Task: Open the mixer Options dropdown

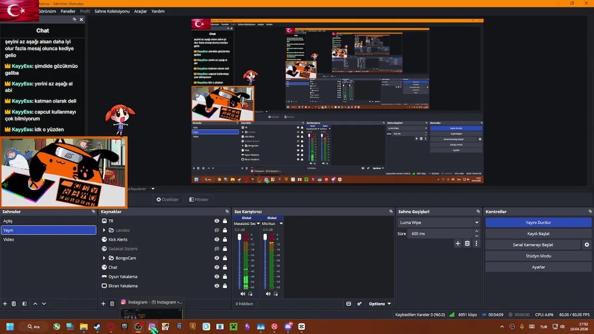Action: [x=380, y=304]
